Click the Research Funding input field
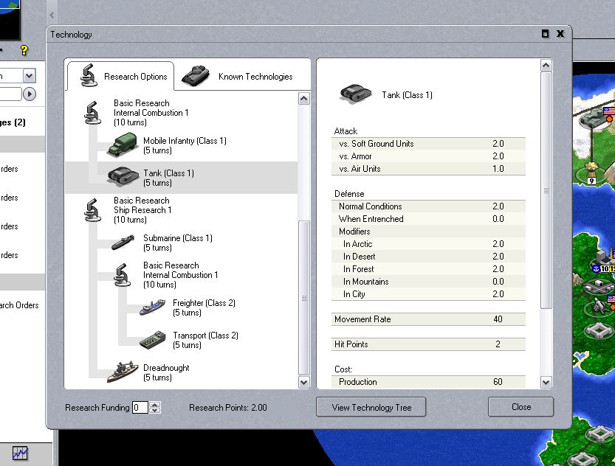Image resolution: width=615 pixels, height=466 pixels. point(140,407)
